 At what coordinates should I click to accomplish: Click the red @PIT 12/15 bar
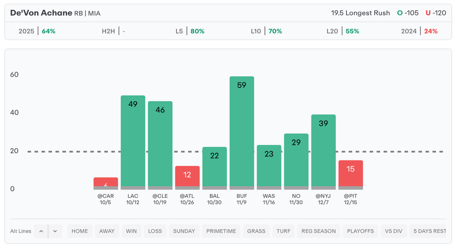click(x=351, y=175)
